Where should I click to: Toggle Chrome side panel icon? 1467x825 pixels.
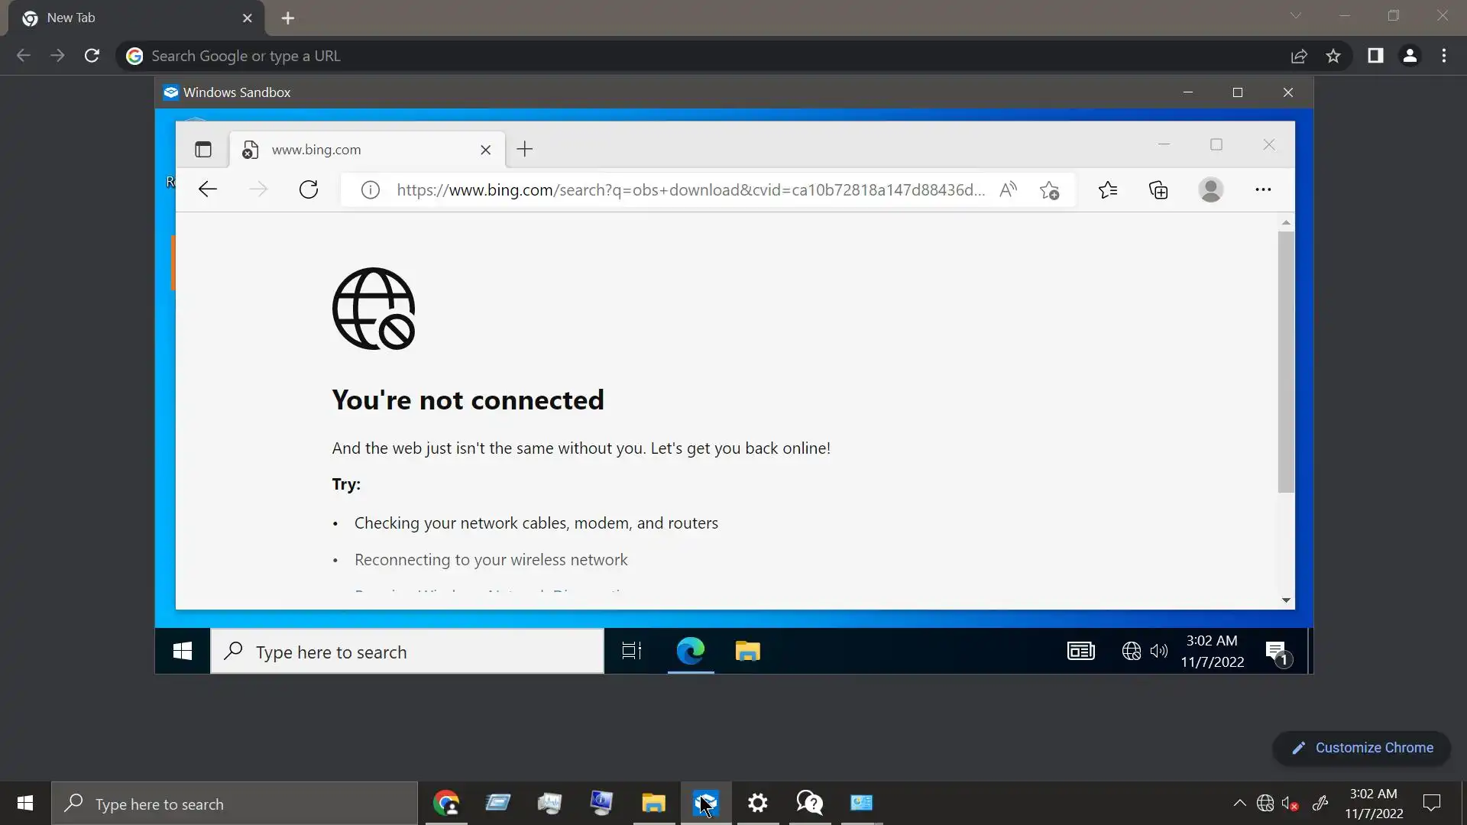1375,56
